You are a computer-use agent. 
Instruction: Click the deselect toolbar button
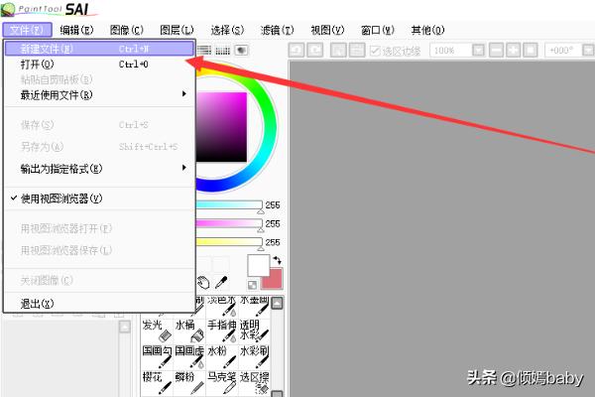point(338,51)
